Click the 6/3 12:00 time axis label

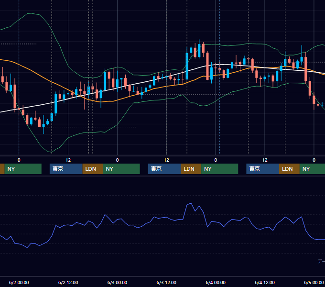point(166,282)
